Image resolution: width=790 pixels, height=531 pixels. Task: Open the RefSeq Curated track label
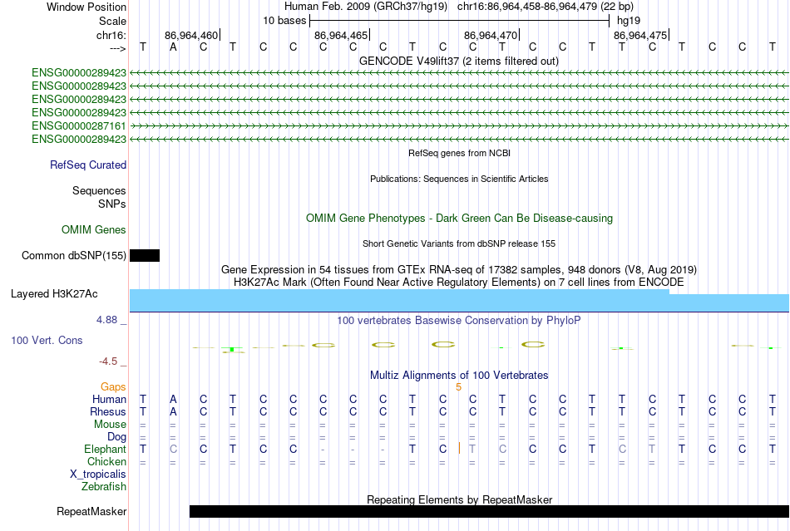88,165
